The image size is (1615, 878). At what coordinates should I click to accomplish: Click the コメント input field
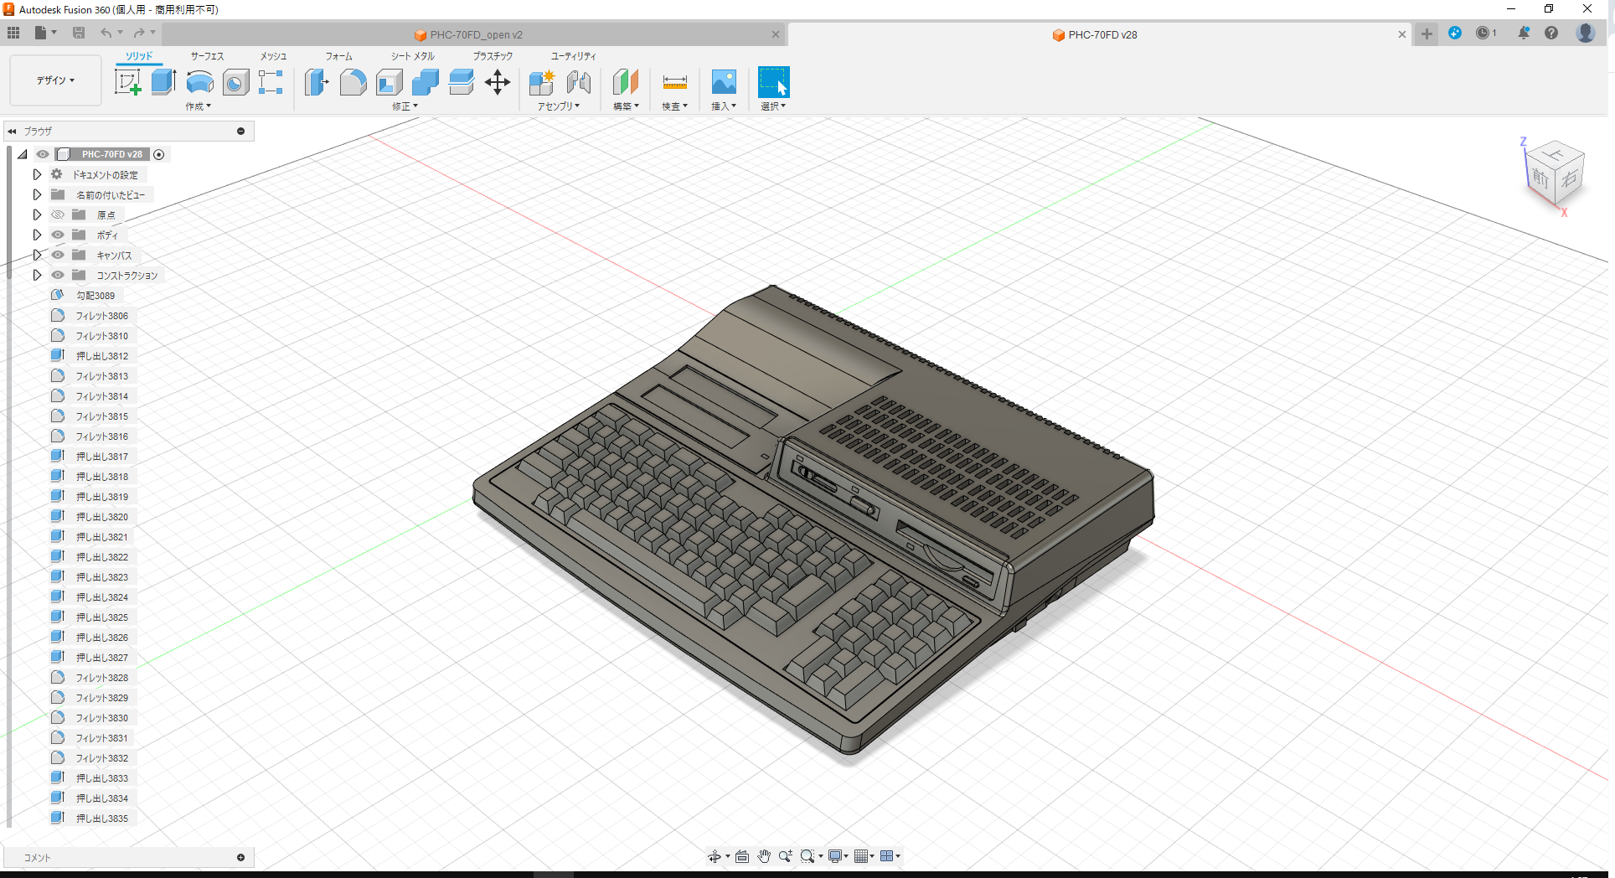[x=126, y=857]
